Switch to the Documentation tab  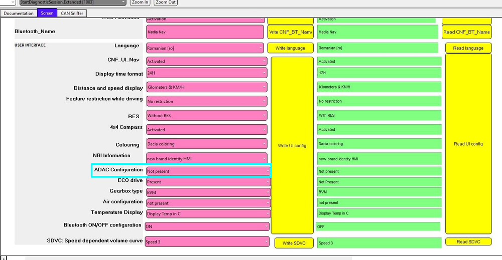pyautogui.click(x=19, y=13)
